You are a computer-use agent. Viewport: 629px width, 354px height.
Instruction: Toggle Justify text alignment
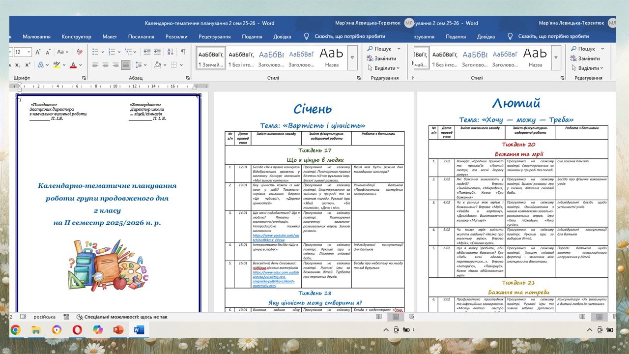126,65
